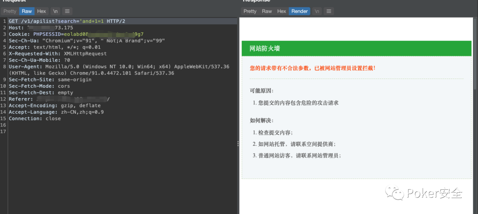
Task: Select the Raw tab in Response panel
Action: [x=267, y=11]
